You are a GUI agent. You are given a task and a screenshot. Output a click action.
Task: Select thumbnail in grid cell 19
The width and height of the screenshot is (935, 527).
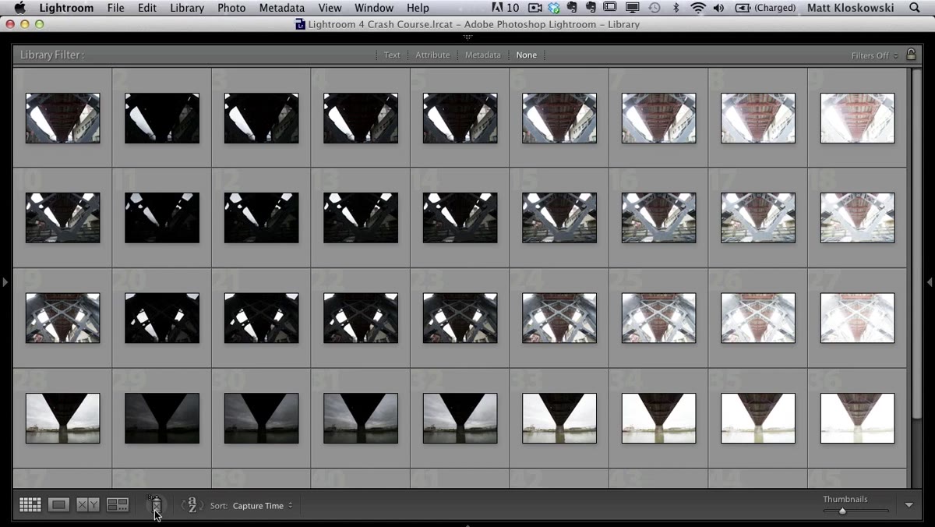pos(62,318)
